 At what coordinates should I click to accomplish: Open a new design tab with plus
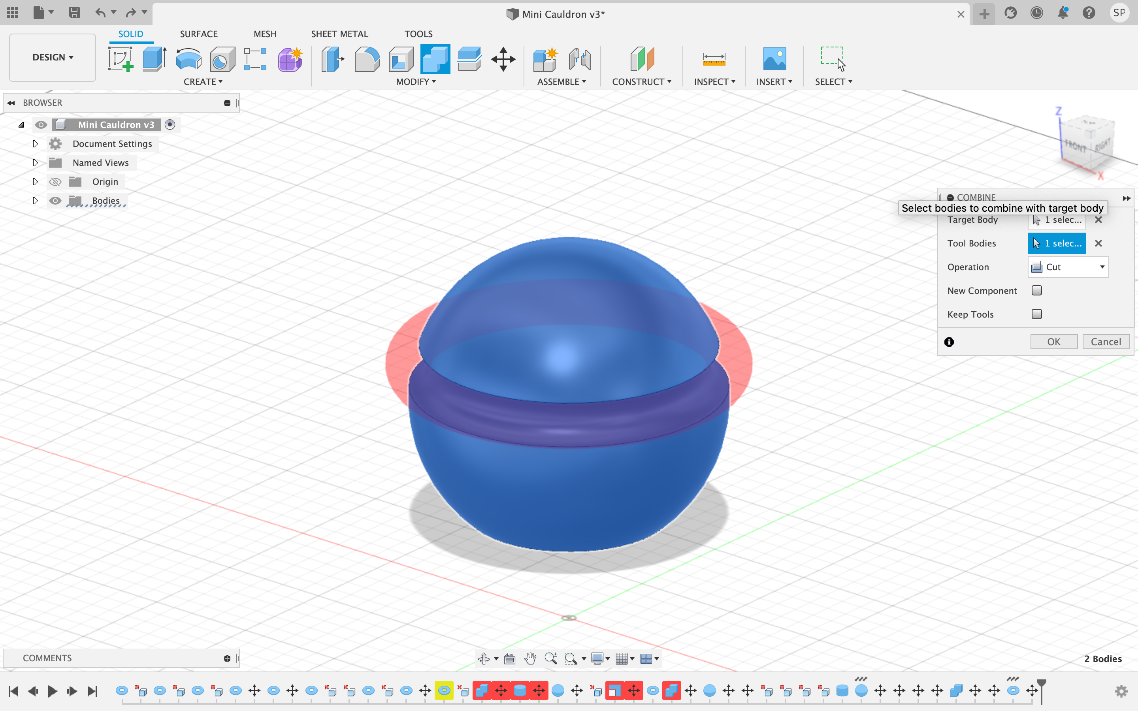(x=984, y=14)
